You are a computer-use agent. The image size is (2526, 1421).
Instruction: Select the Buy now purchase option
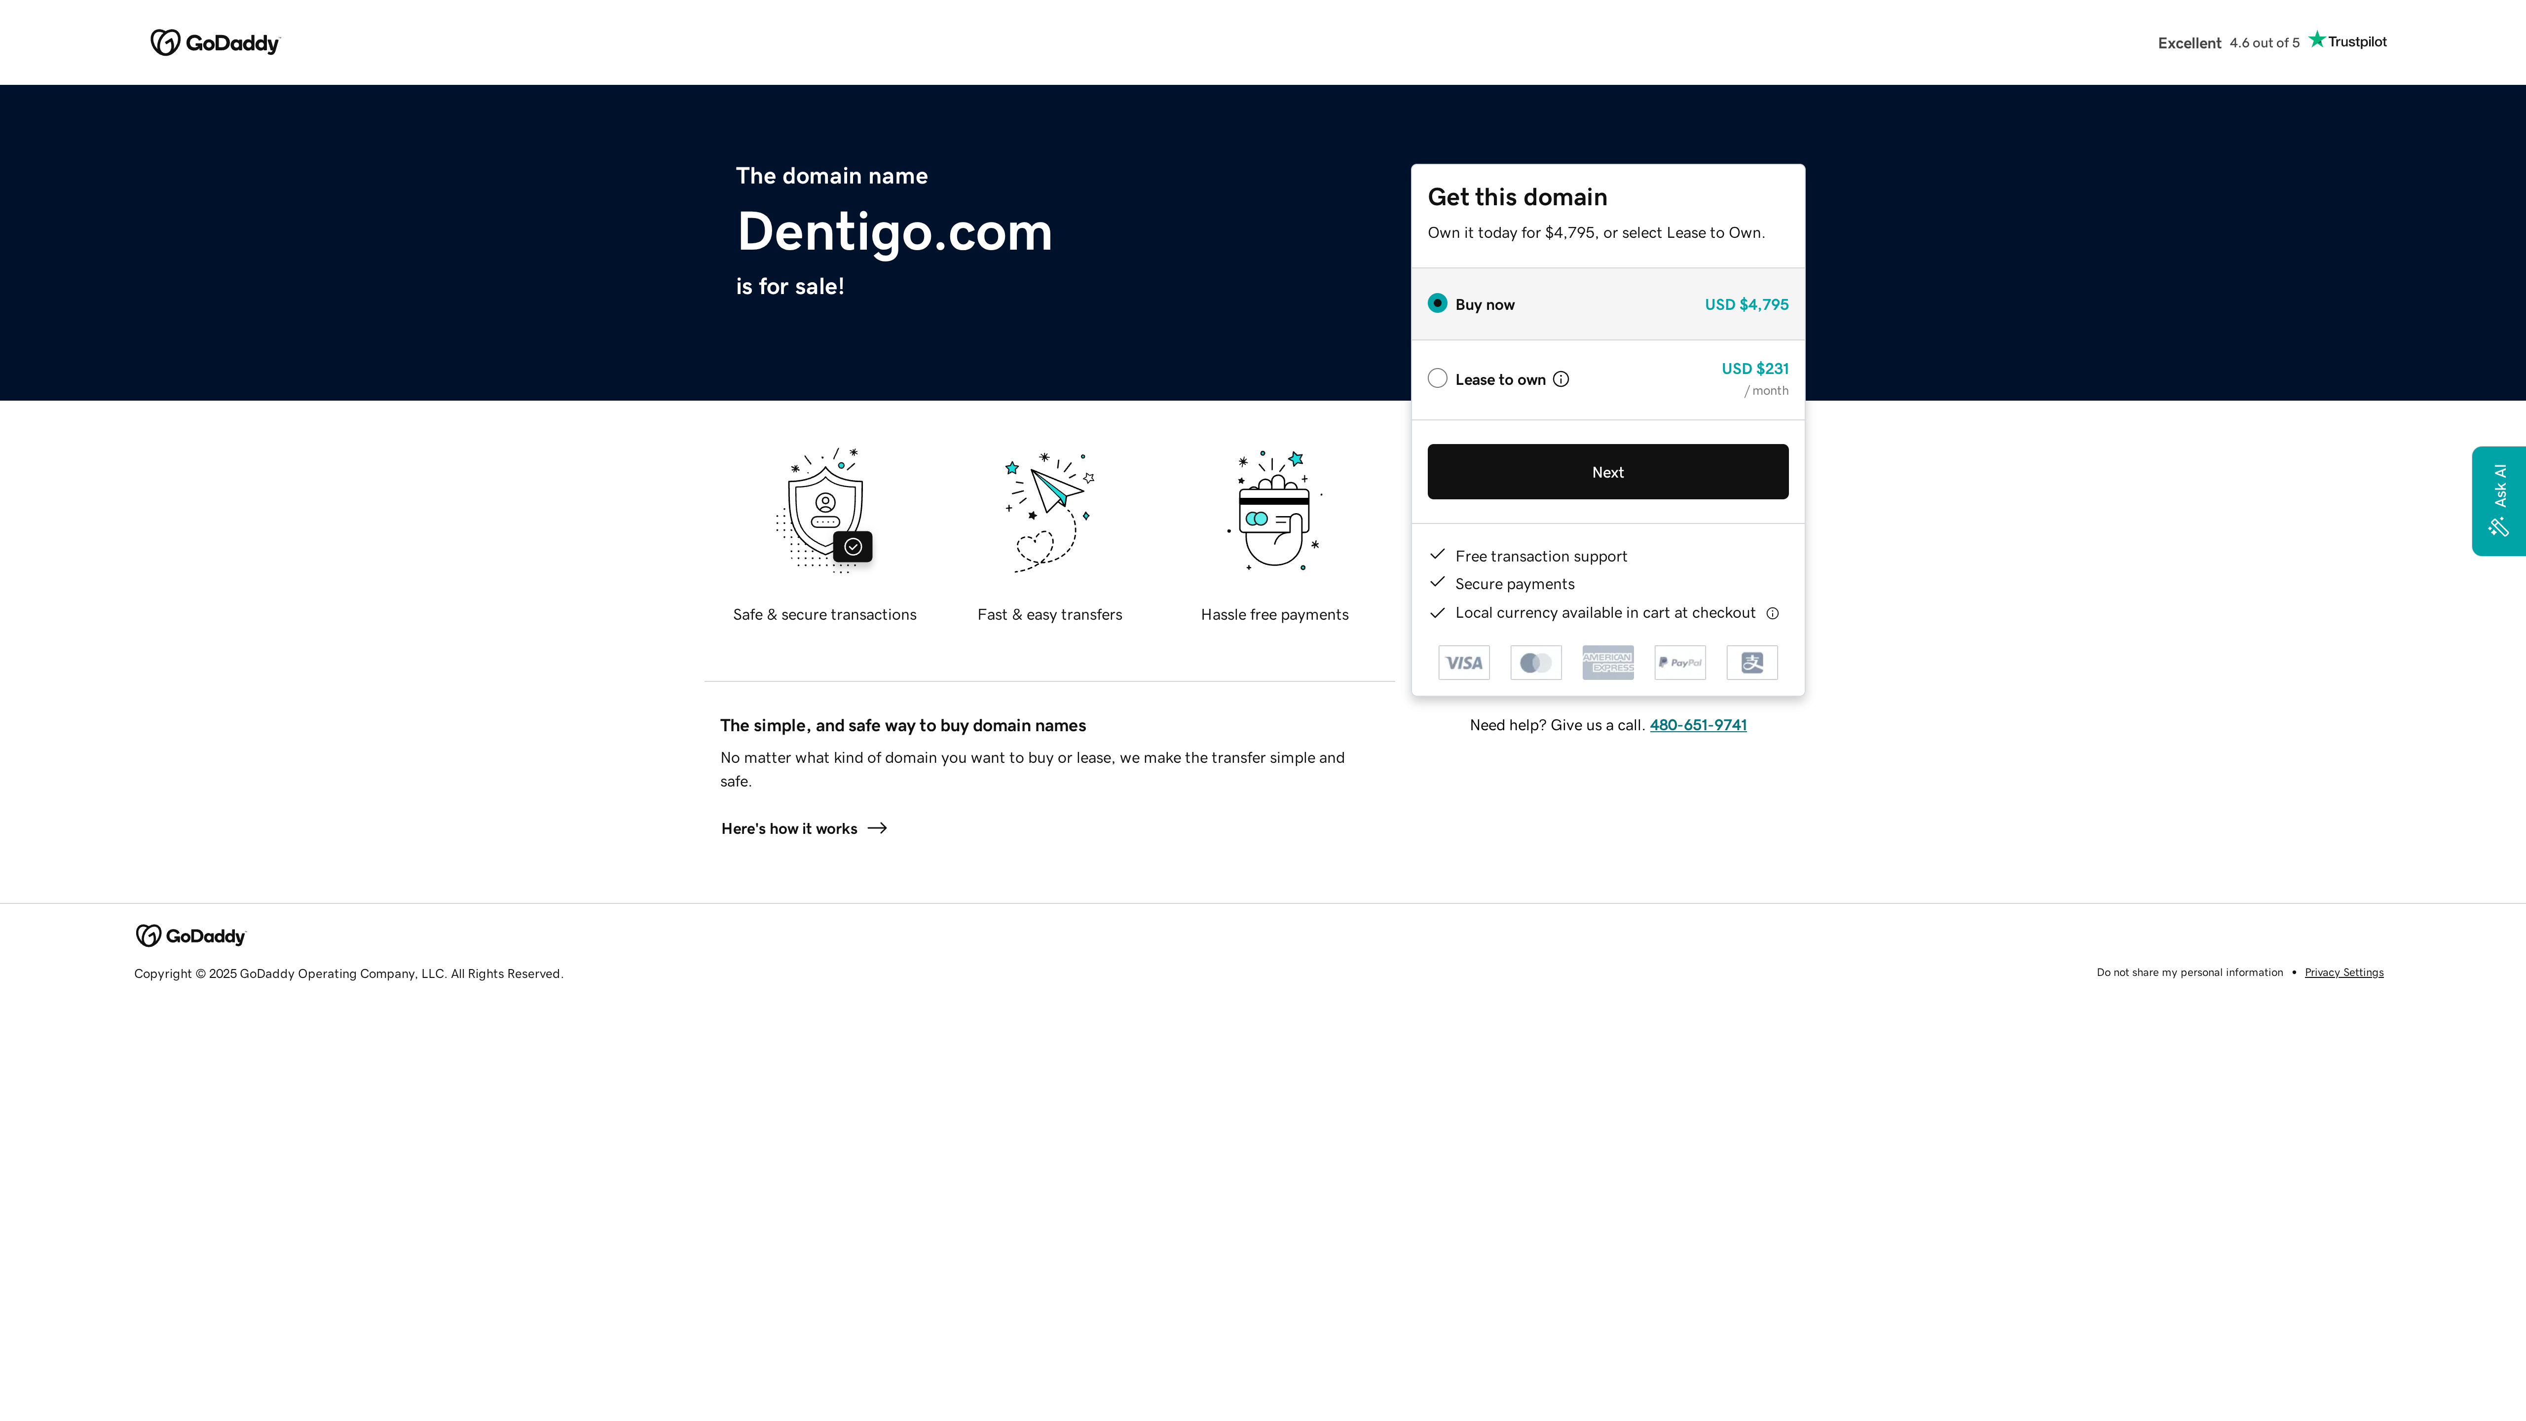coord(1438,303)
